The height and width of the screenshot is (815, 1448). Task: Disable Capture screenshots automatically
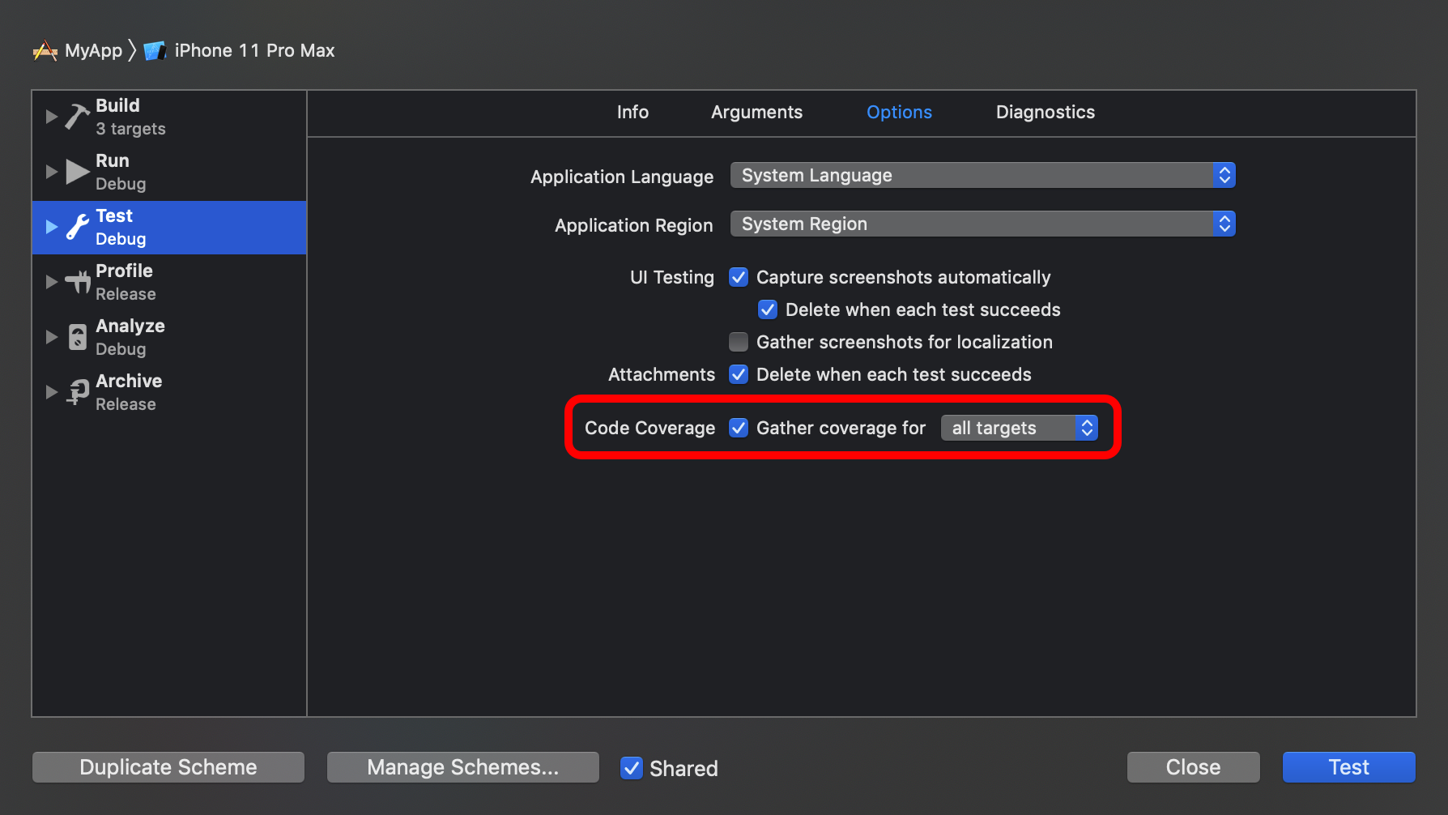(738, 277)
